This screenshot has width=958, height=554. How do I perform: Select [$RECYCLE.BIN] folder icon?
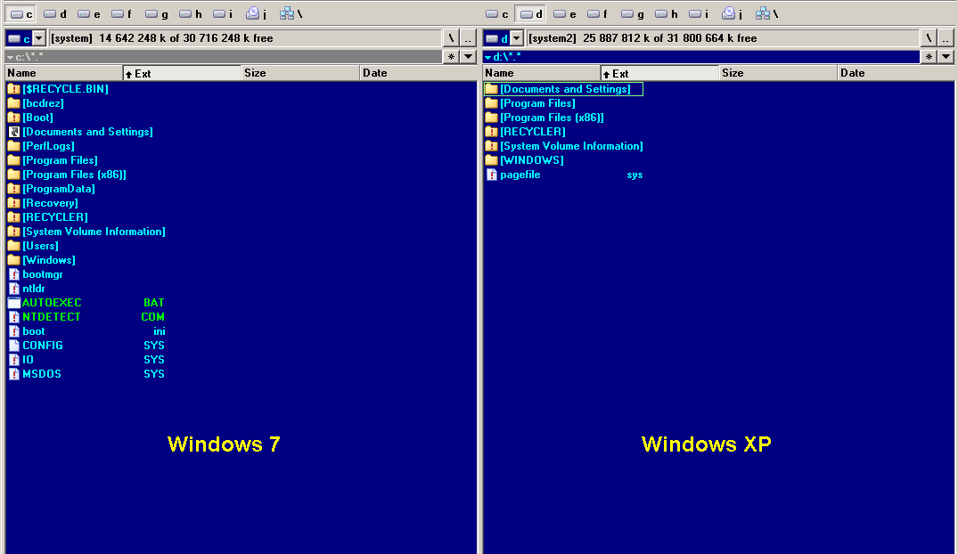point(14,89)
